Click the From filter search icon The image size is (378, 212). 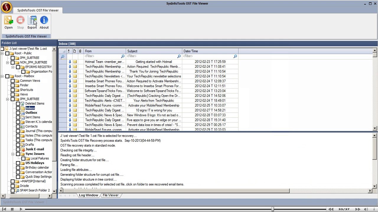[123, 56]
